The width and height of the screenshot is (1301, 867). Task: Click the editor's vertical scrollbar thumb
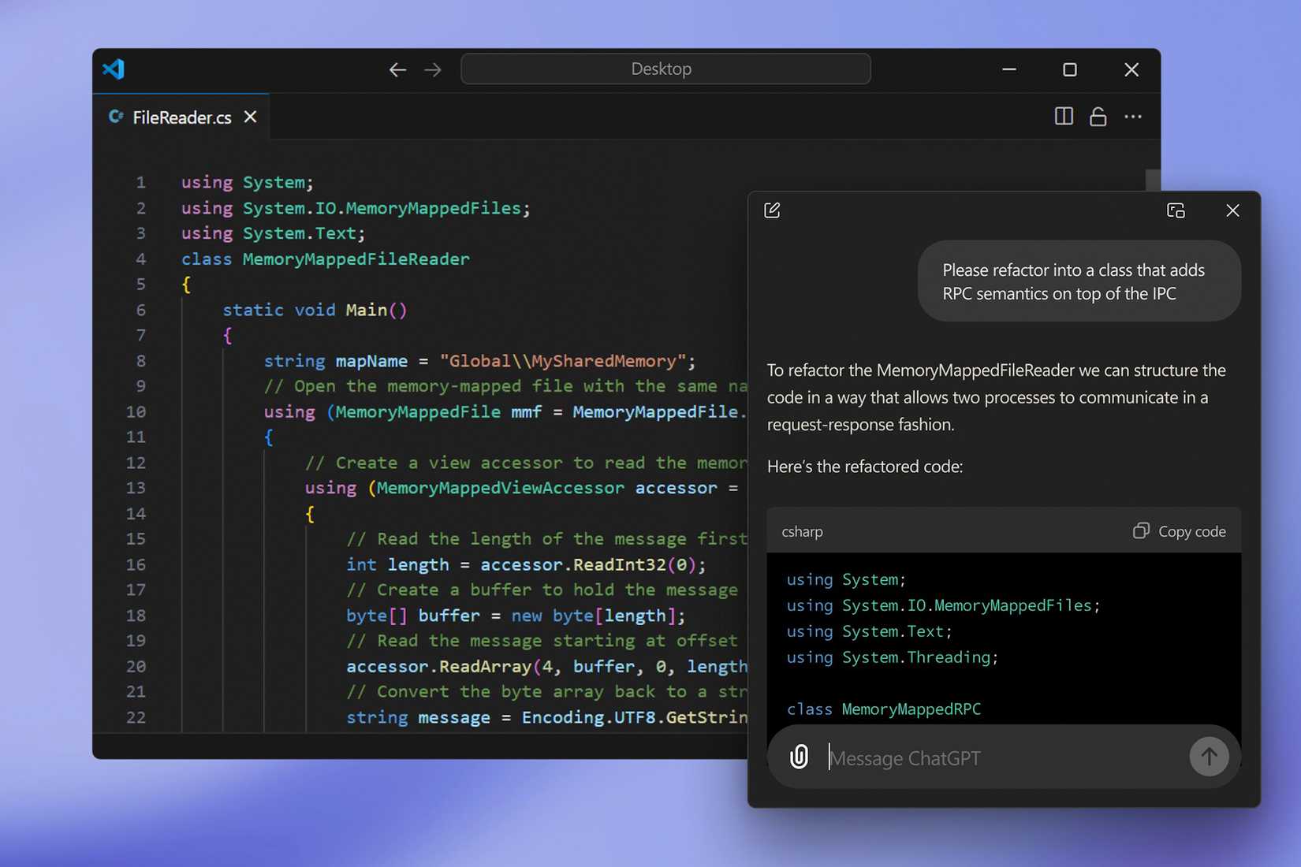1153,180
